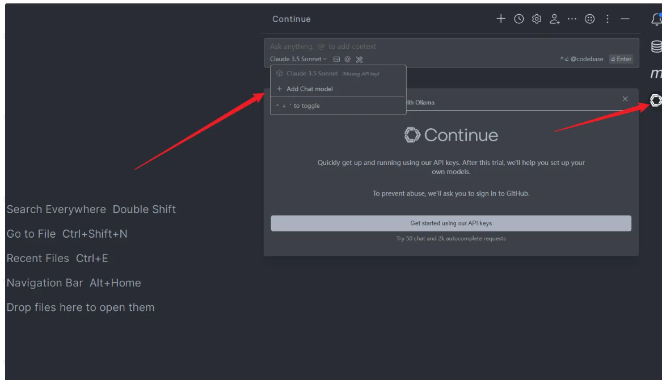
Task: Start a new Continue session with plus icon
Action: coord(501,19)
